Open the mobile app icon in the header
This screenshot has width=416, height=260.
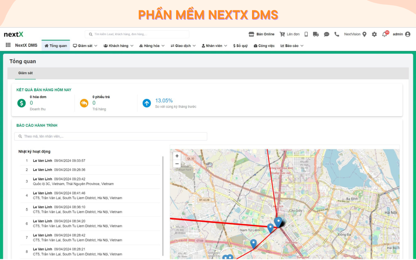(x=306, y=34)
